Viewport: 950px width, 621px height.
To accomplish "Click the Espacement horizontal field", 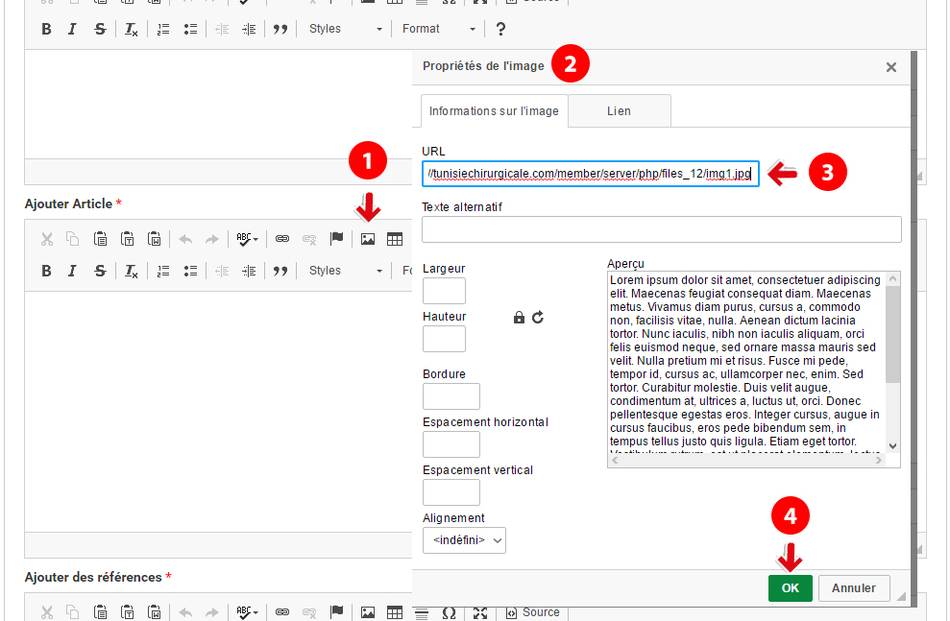I will pos(451,444).
